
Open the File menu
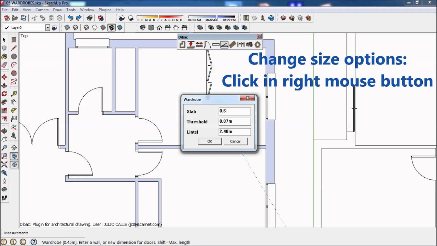pos(4,10)
